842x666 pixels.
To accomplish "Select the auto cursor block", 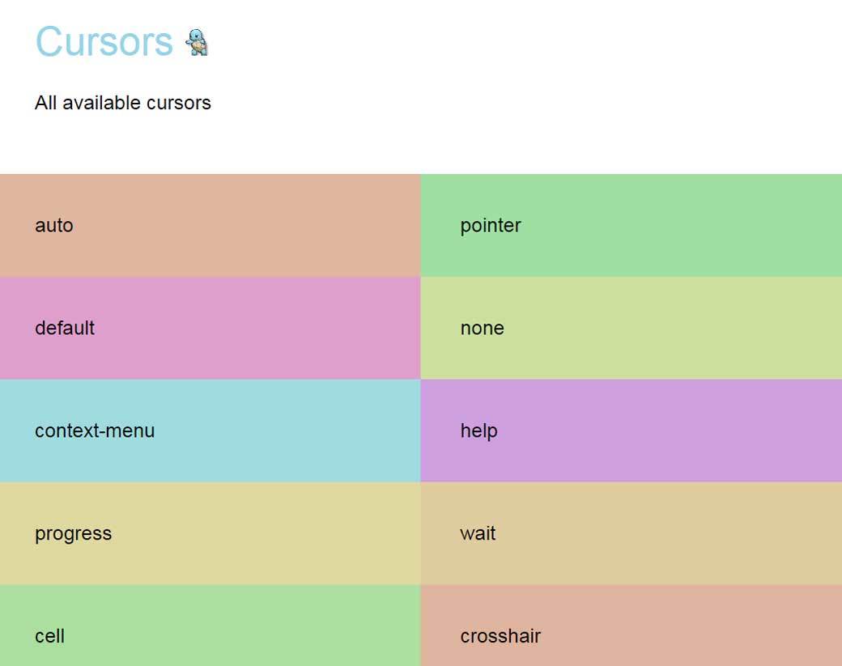I will click(210, 225).
